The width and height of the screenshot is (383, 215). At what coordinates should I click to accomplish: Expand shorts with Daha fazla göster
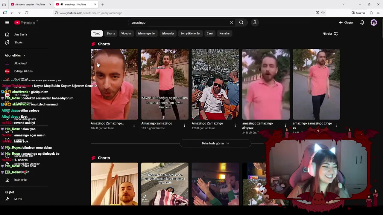215,143
